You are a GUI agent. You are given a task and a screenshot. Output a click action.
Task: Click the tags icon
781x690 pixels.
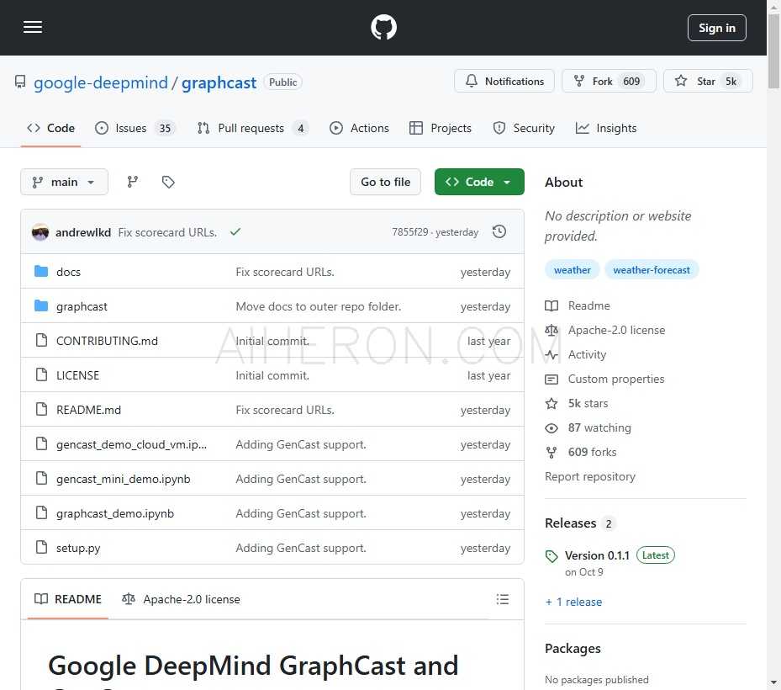pos(168,182)
